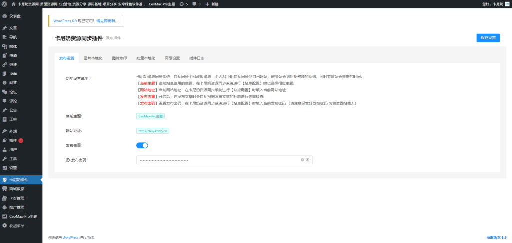Screen dimensions: 512x243
Task: Click the 新建 plus item
Action: tap(212, 4)
